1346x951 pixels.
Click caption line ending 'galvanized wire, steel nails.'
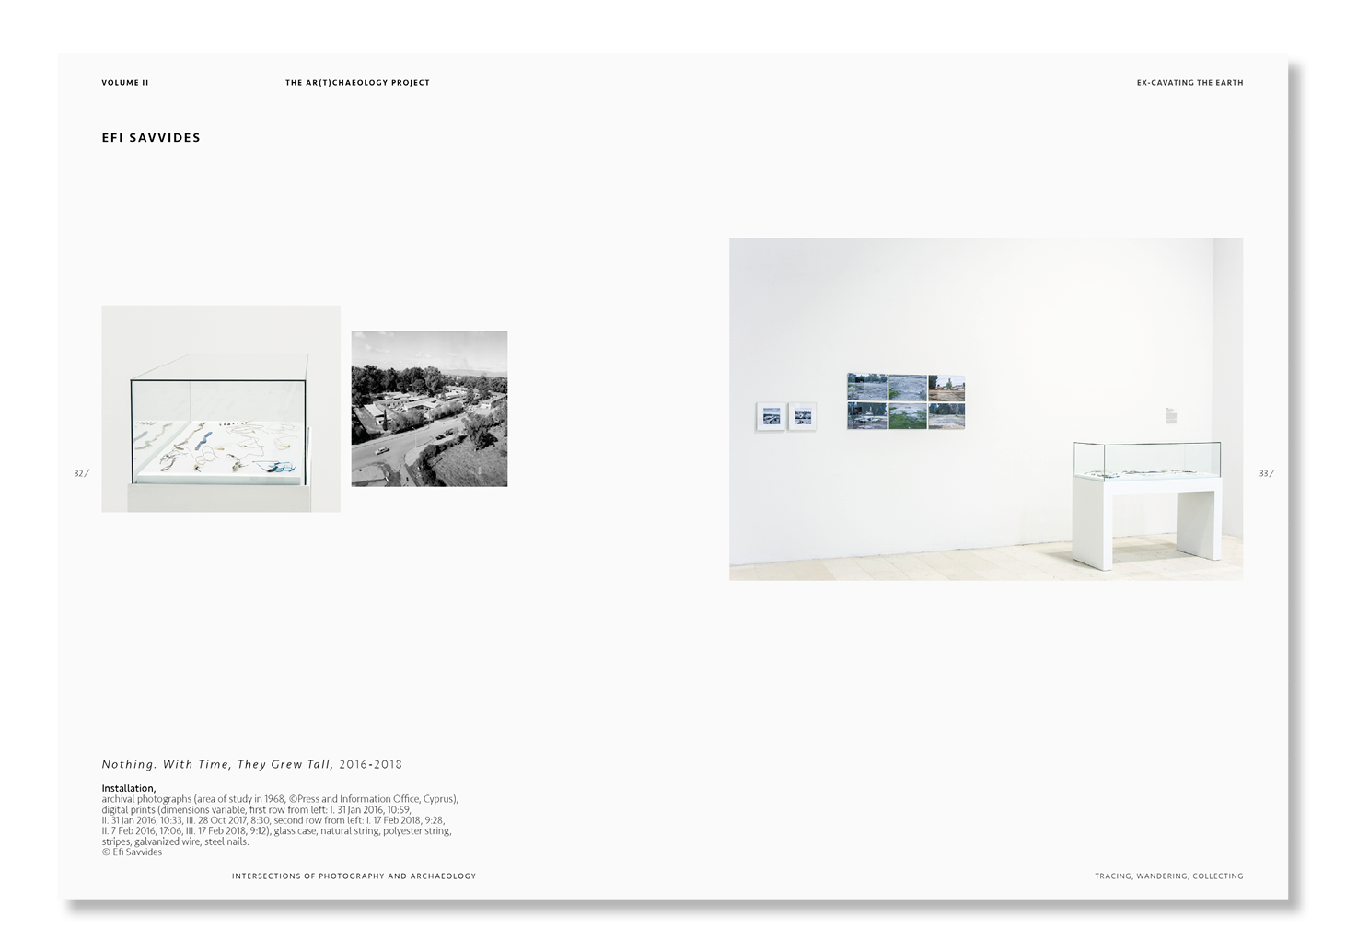click(175, 841)
